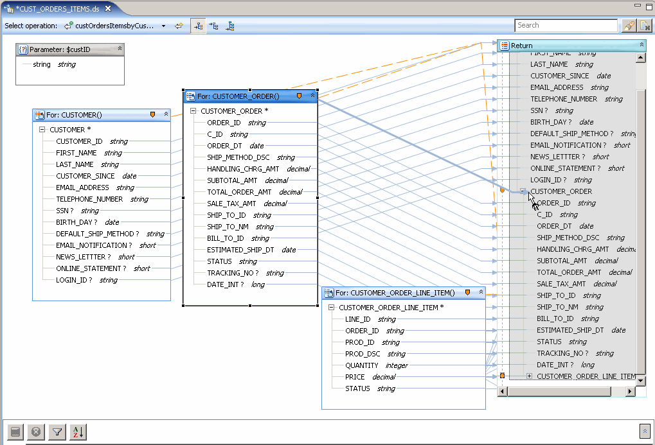Click the second tree layout toolbar icon

tap(213, 26)
